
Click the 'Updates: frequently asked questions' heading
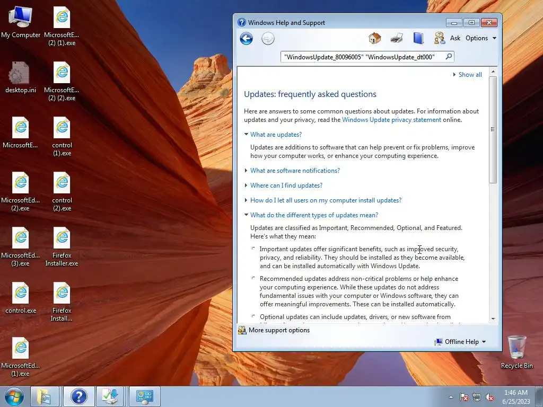pos(310,94)
